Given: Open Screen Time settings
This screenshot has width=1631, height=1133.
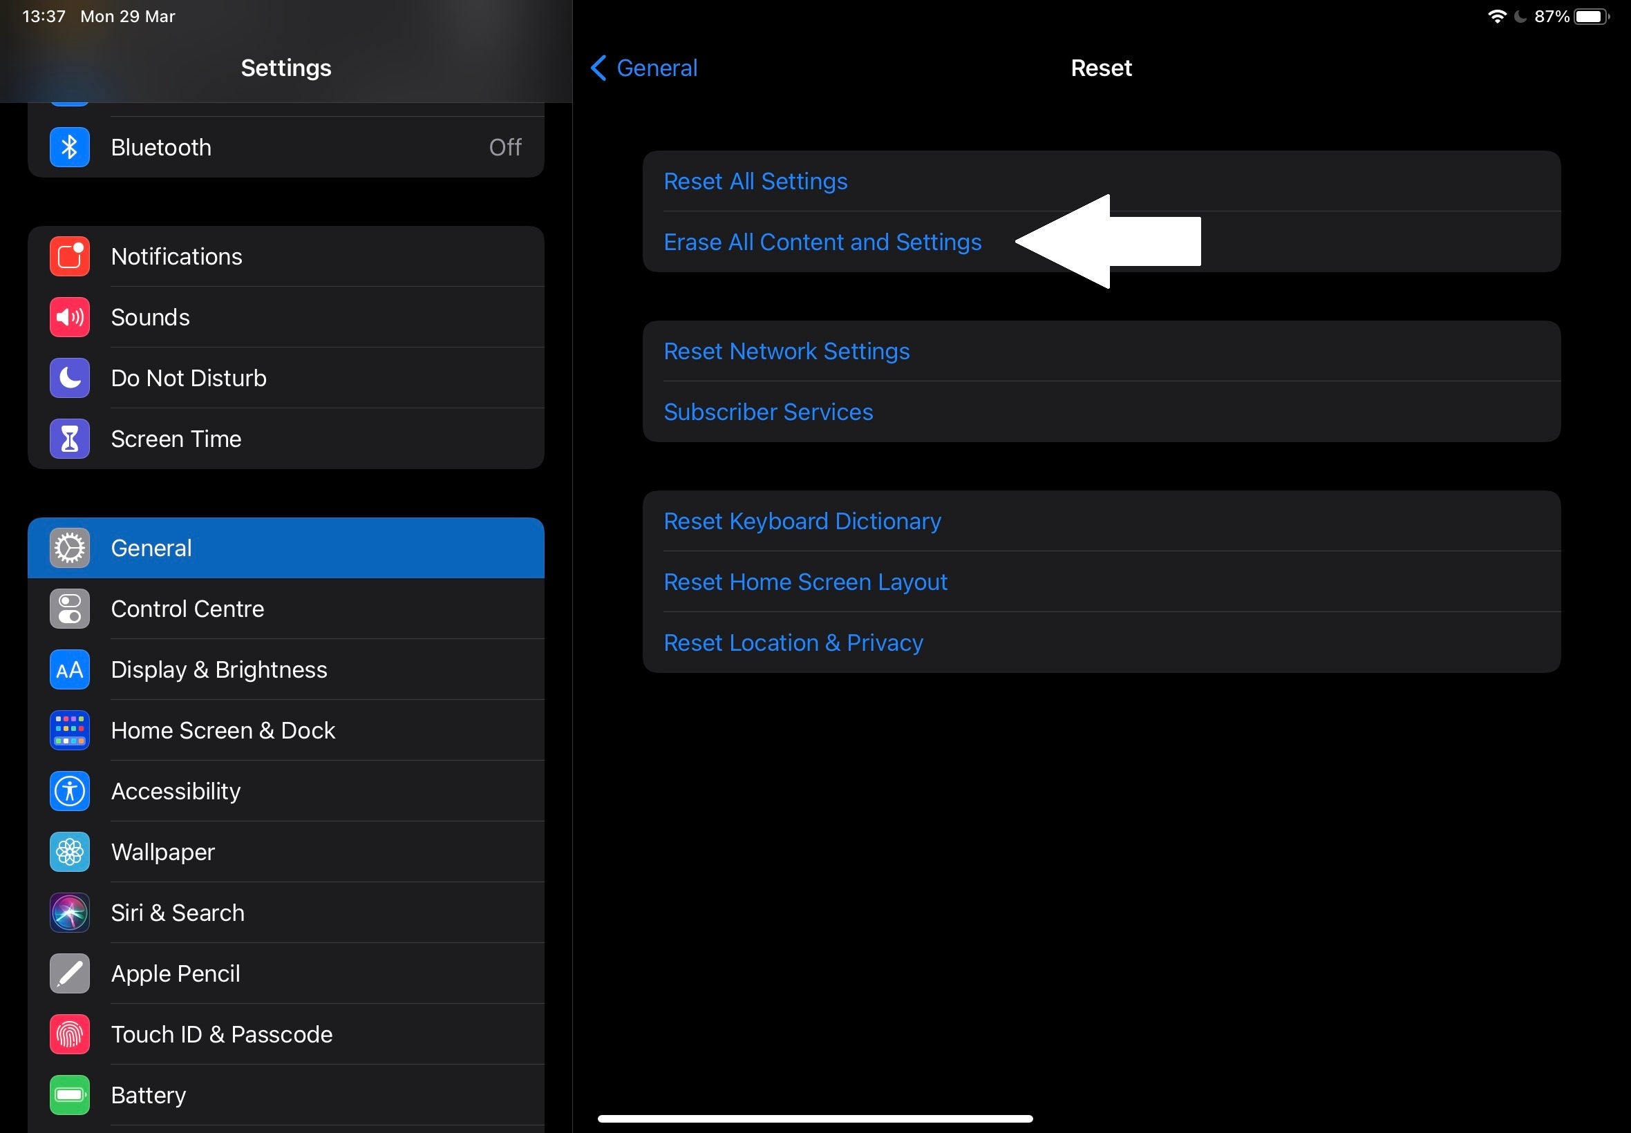Looking at the screenshot, I should 286,439.
